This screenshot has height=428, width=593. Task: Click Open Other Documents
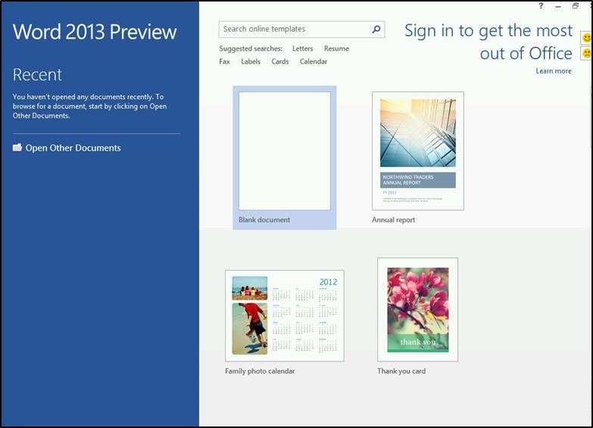[x=73, y=147]
